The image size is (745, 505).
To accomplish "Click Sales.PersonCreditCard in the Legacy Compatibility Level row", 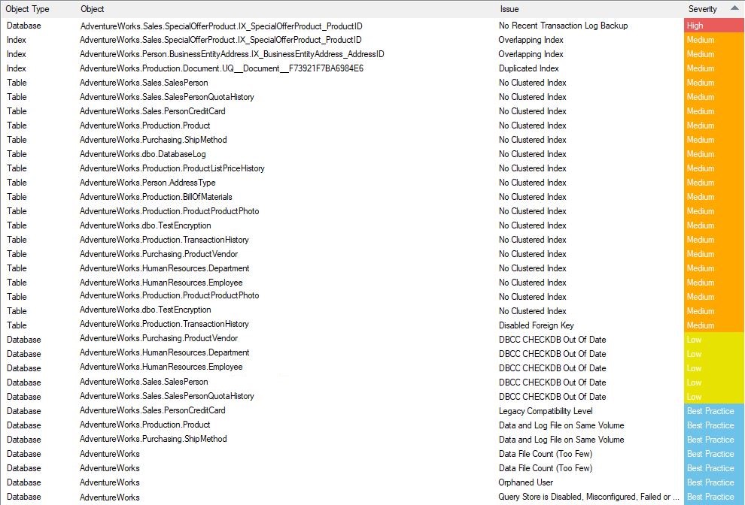I will point(153,410).
